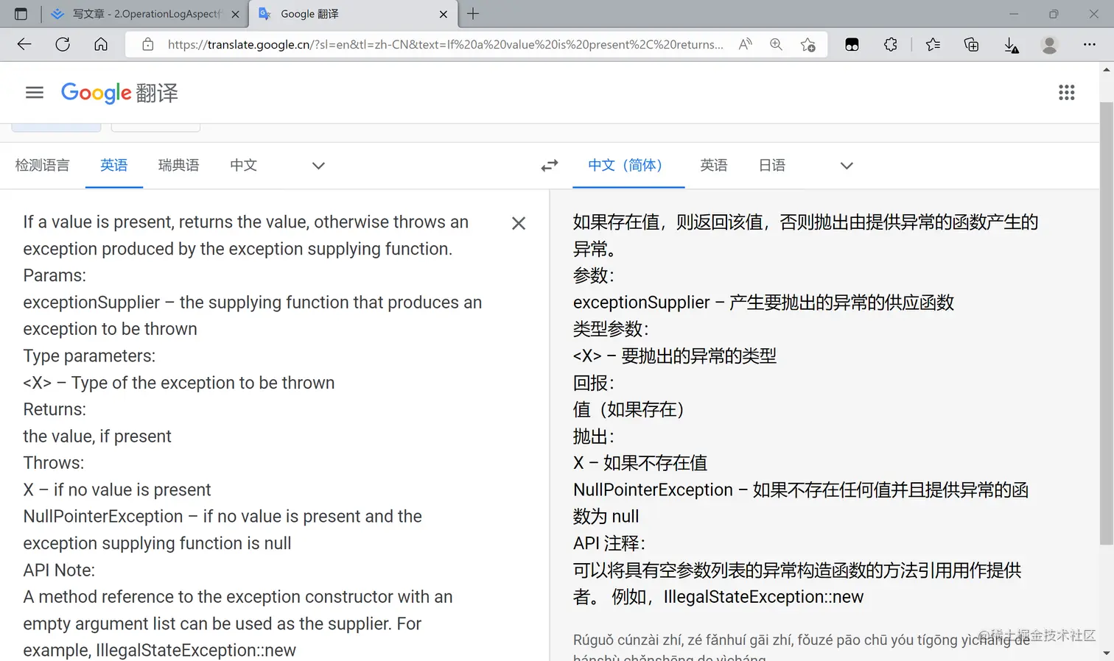Screen dimensions: 1114x661
Task: Click the address bar URL
Action: (445, 44)
